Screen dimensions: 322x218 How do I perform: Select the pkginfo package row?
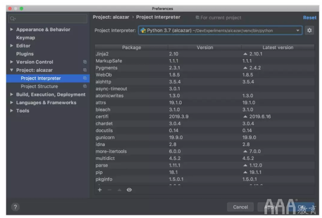point(204,179)
